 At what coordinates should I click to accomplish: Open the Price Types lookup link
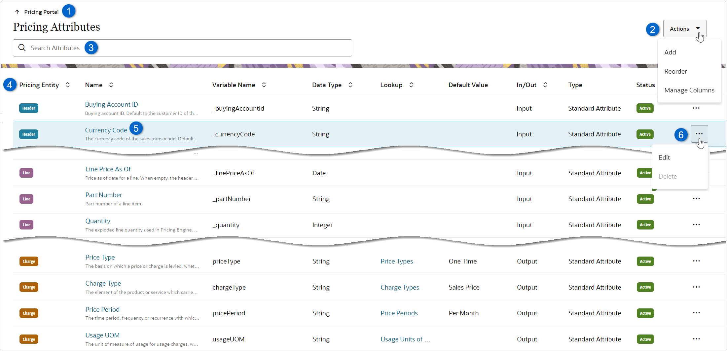396,261
